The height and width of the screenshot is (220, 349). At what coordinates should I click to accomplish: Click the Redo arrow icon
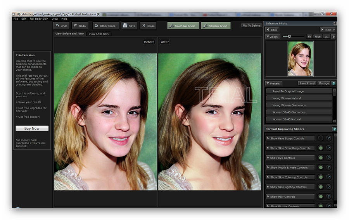click(x=75, y=26)
